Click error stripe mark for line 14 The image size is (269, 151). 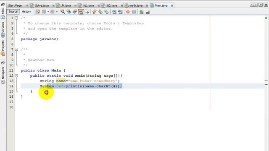point(266,84)
